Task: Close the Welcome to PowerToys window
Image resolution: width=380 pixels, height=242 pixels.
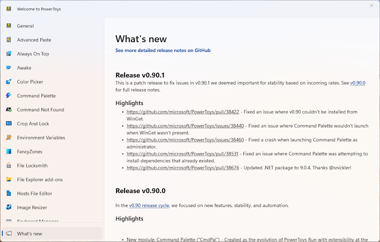Action: coord(372,6)
